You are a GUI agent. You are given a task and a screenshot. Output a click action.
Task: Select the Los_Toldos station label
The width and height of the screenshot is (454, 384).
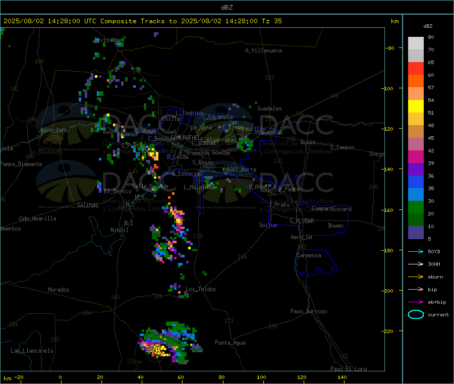[x=201, y=289]
